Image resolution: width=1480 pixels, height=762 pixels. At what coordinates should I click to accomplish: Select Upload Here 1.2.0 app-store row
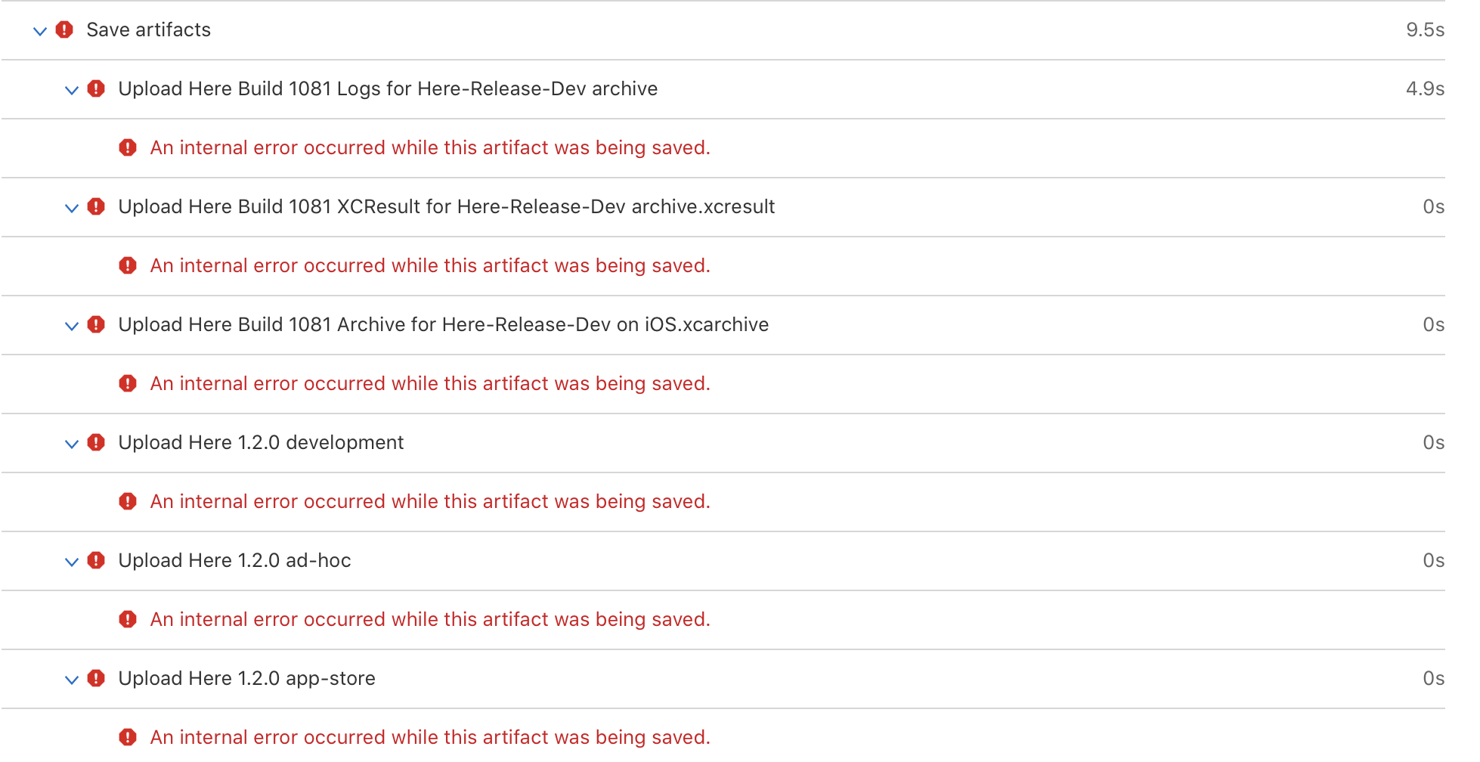(723, 679)
